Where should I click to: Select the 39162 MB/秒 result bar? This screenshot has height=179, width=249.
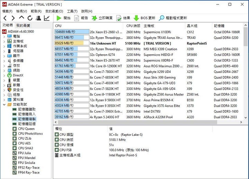click(x=72, y=117)
